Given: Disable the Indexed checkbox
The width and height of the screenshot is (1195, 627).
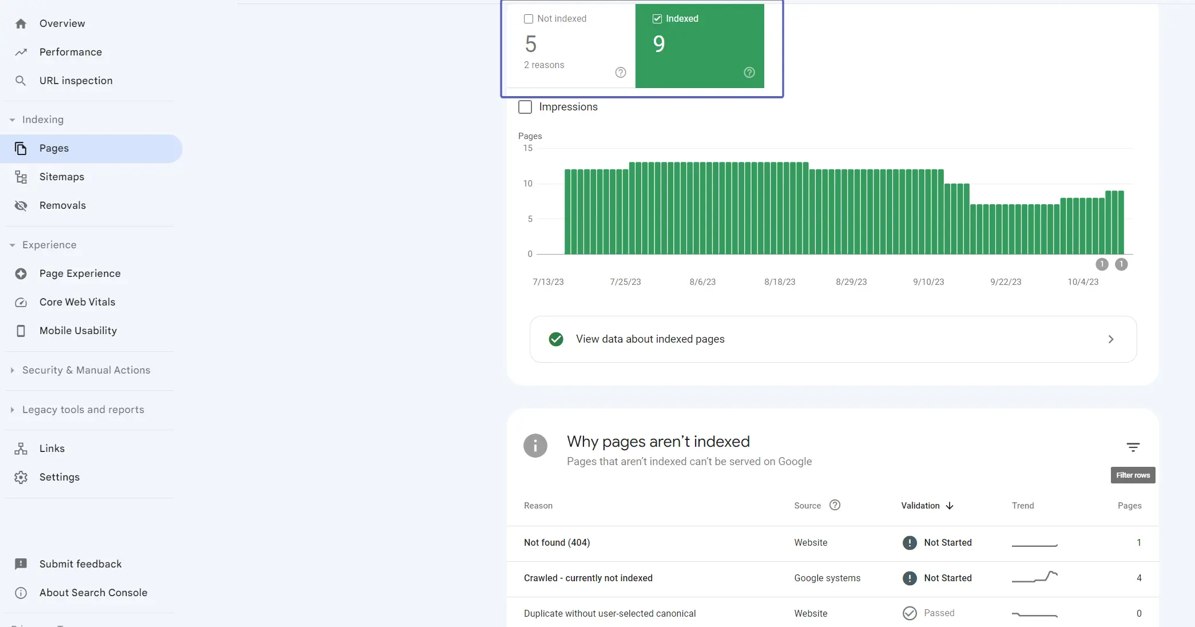Looking at the screenshot, I should [x=657, y=18].
